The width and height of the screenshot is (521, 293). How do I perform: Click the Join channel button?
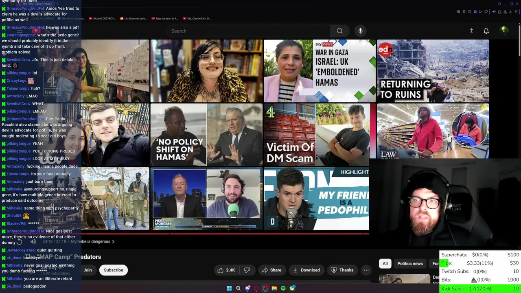[88, 270]
